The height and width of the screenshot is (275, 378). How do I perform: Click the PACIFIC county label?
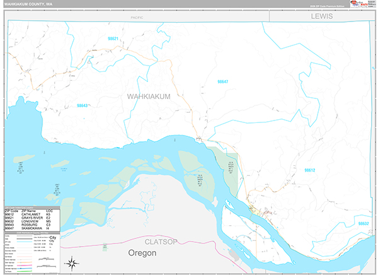137,18
